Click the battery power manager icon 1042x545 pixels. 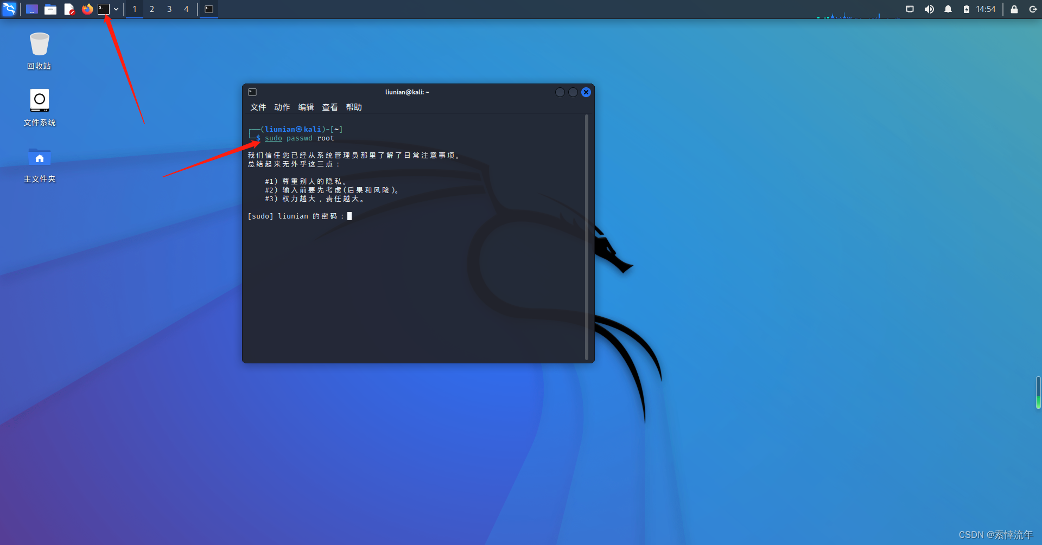967,9
